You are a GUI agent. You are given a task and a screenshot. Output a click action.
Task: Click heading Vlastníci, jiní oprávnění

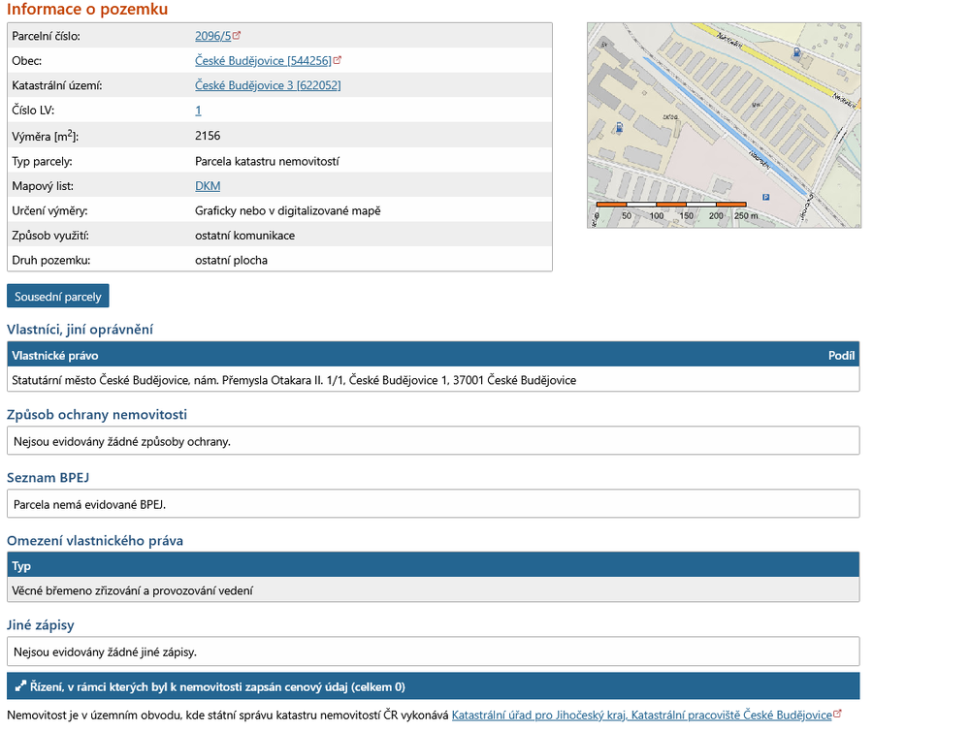(x=80, y=329)
